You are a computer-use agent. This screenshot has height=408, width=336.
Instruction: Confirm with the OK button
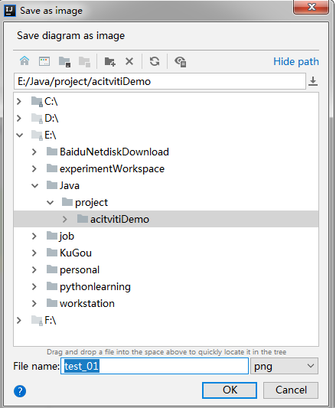pos(230,390)
